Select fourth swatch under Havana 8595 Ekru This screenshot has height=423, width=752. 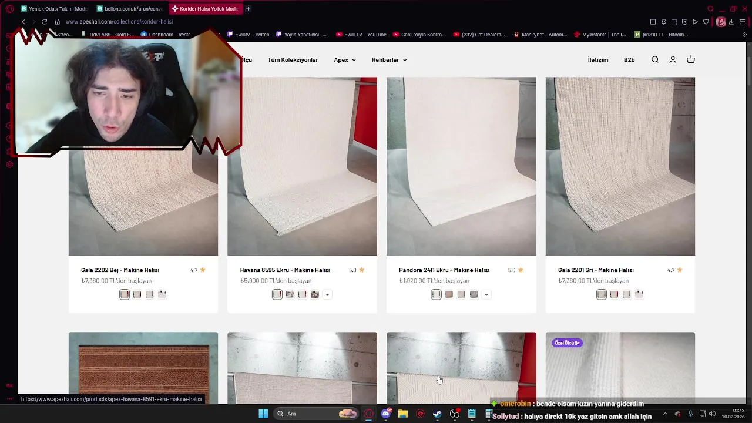click(x=315, y=294)
